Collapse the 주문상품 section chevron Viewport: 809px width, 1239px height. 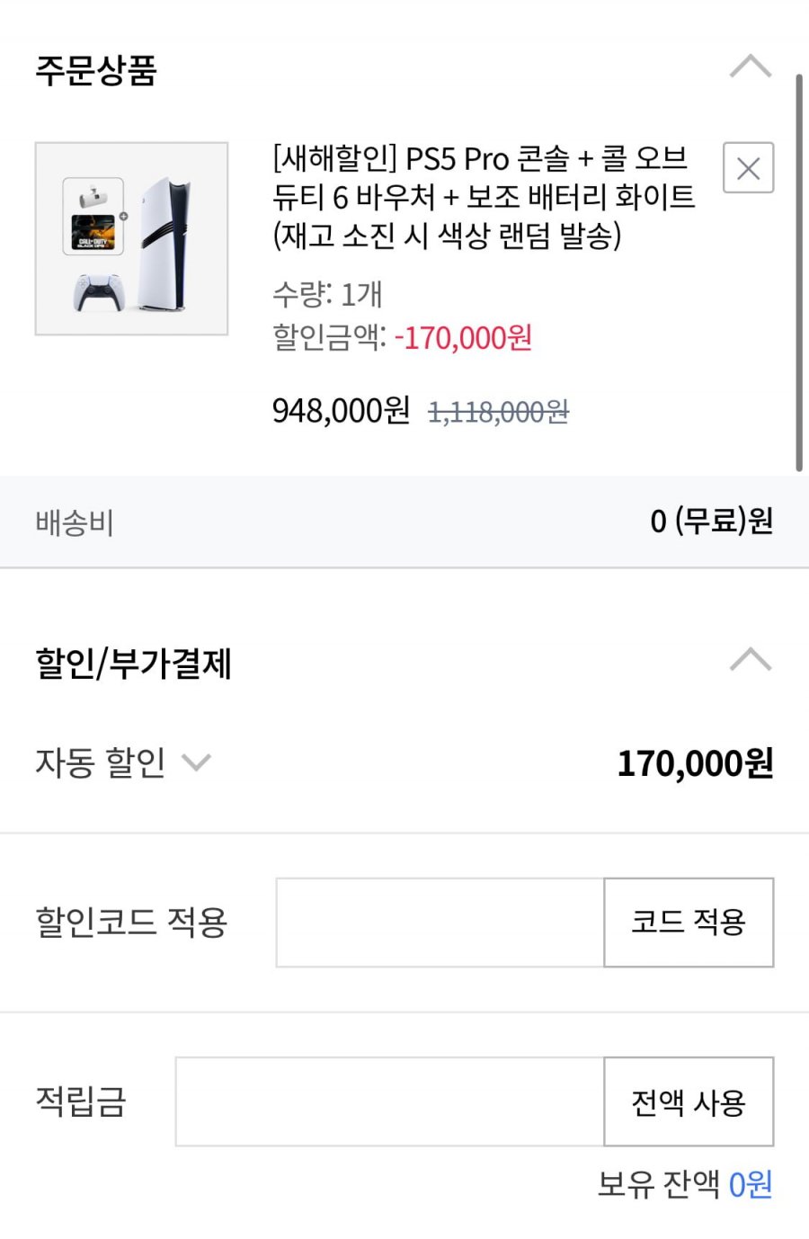(x=750, y=67)
